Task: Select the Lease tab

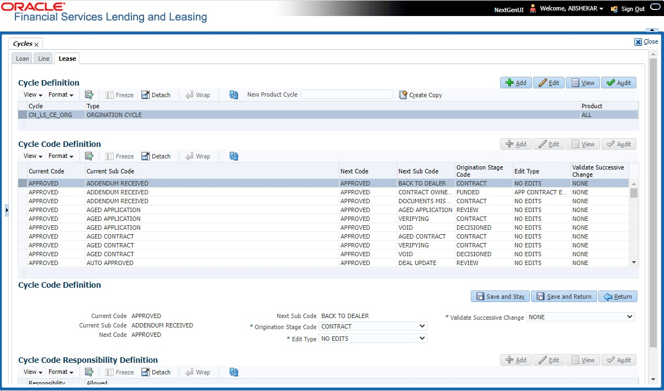Action: point(67,59)
